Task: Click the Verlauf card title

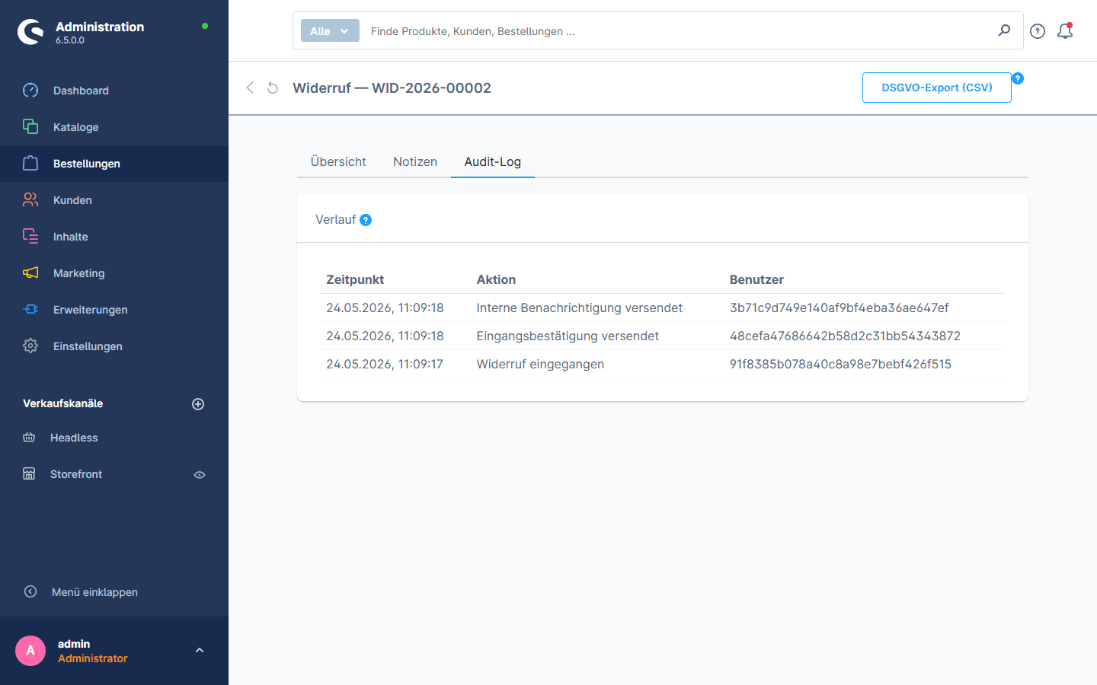Action: 335,219
